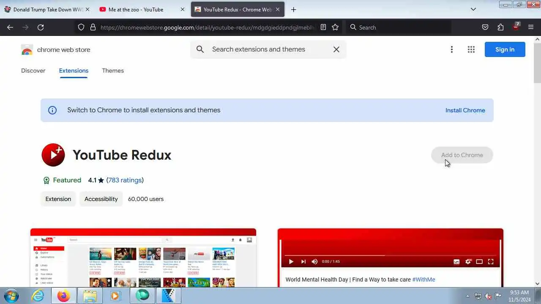This screenshot has height=304, width=541.
Task: Click the Chrome Web Store logo
Action: click(x=27, y=50)
